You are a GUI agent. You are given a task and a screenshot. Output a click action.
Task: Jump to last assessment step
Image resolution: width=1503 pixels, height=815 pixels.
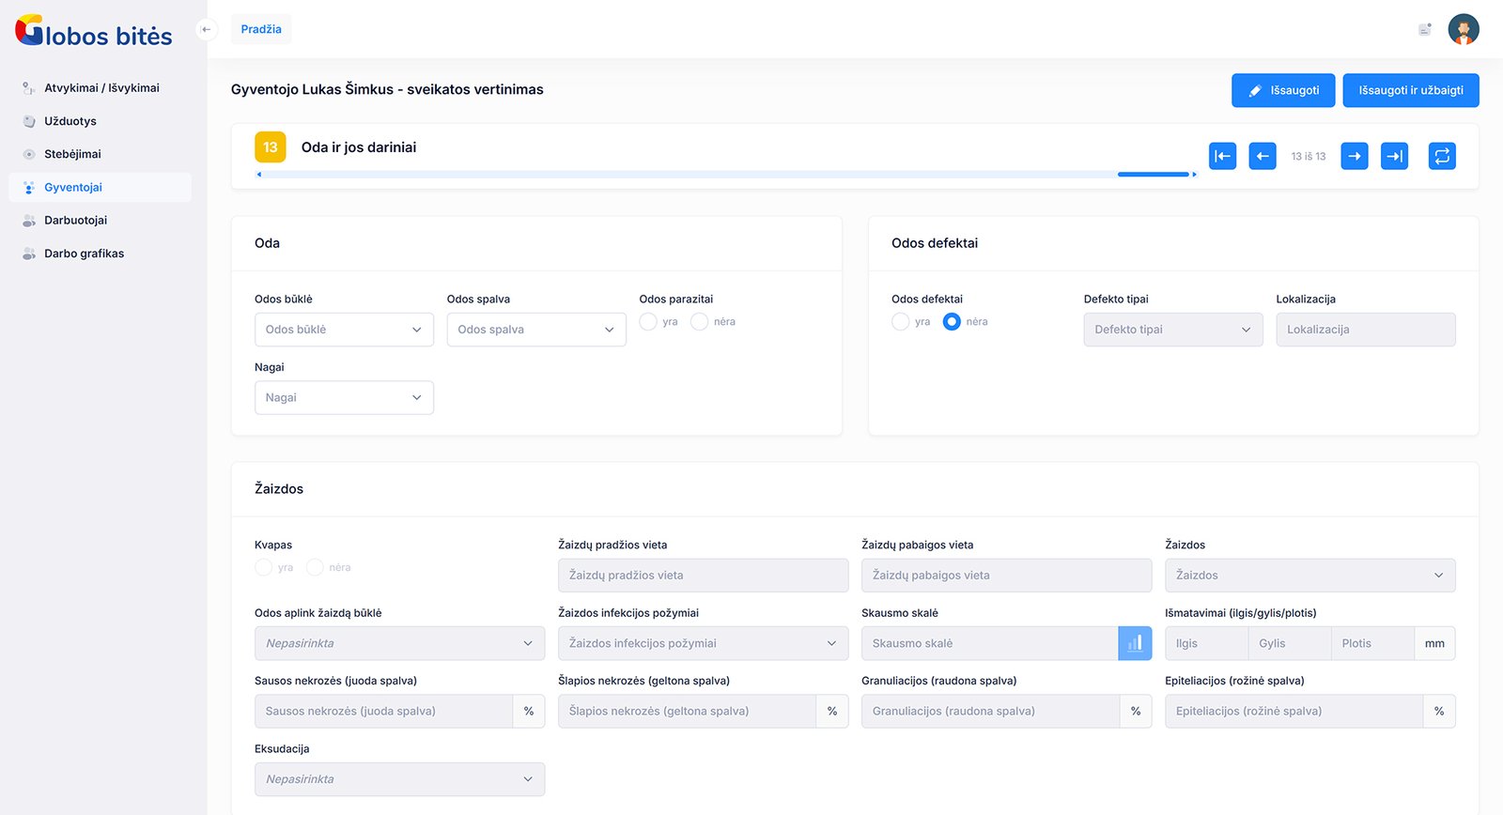click(1395, 156)
